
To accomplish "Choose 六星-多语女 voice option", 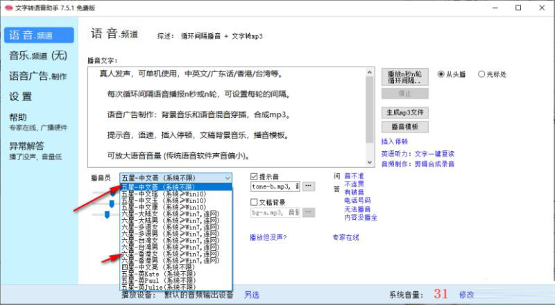I will [x=176, y=227].
